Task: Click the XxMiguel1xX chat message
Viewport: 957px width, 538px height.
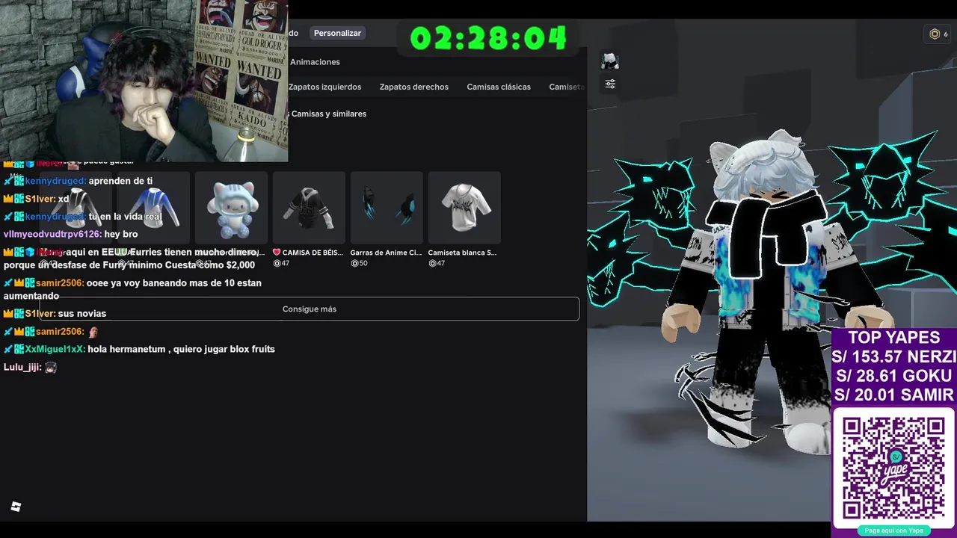Action: pos(139,349)
